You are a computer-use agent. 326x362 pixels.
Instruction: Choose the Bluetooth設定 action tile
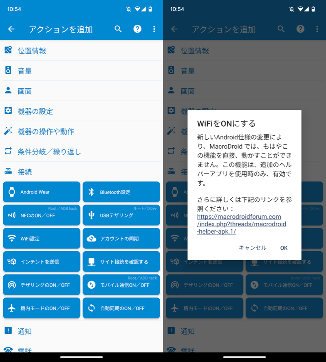click(x=121, y=192)
